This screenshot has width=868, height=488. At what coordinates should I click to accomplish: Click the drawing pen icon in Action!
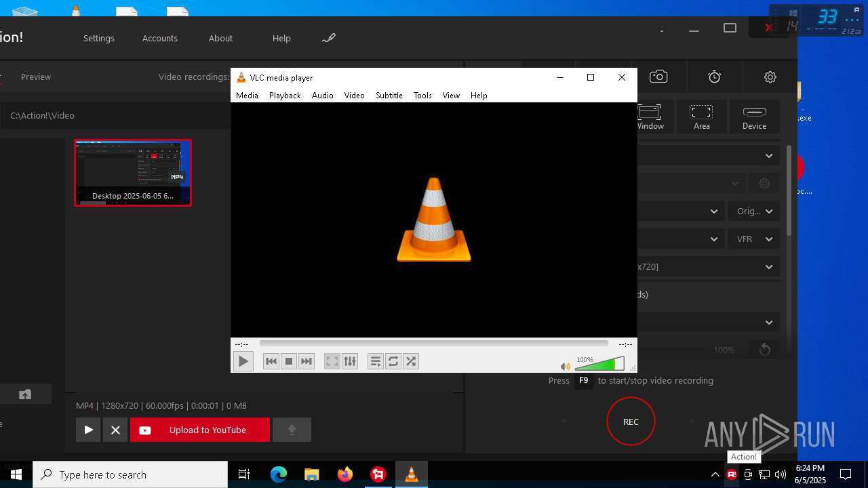click(x=329, y=38)
